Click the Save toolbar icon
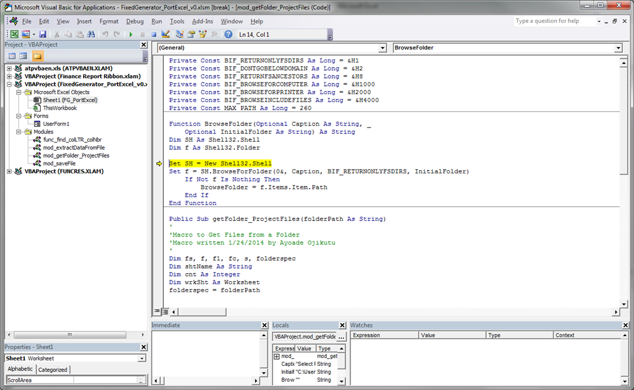 point(43,35)
